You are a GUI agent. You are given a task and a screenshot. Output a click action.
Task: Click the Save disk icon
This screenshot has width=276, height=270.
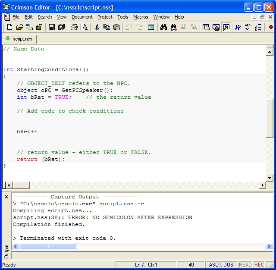[x=51, y=27]
